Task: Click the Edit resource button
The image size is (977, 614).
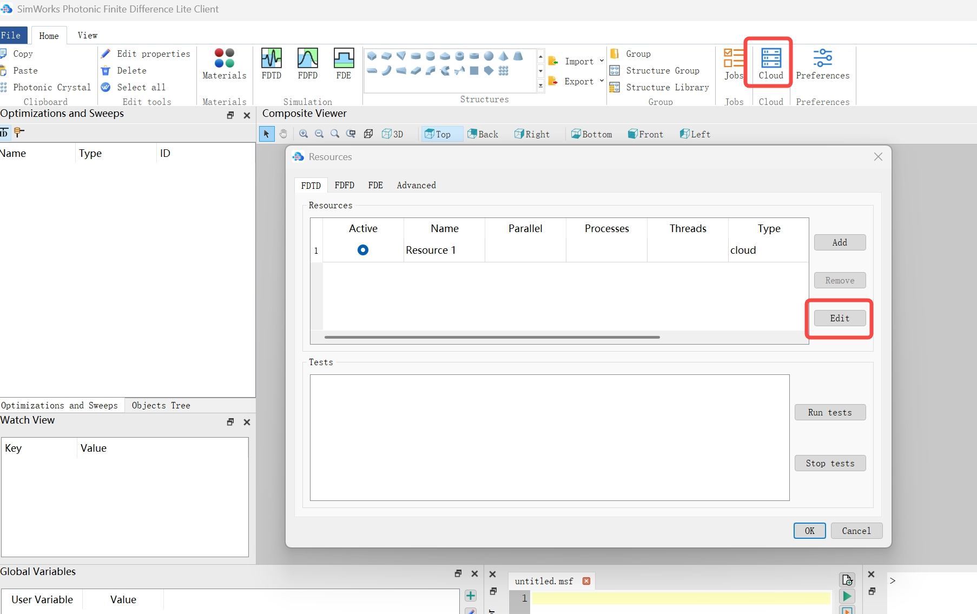Action: pos(840,318)
